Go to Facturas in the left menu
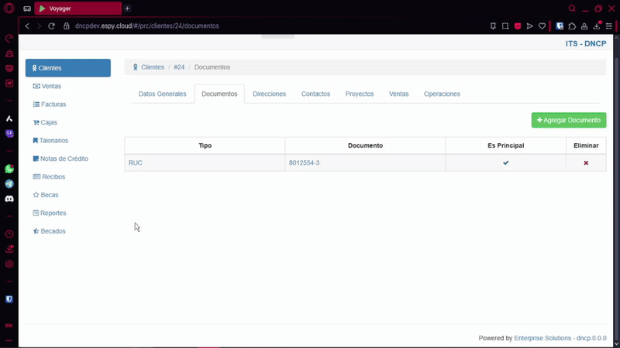The width and height of the screenshot is (620, 348). point(53,104)
